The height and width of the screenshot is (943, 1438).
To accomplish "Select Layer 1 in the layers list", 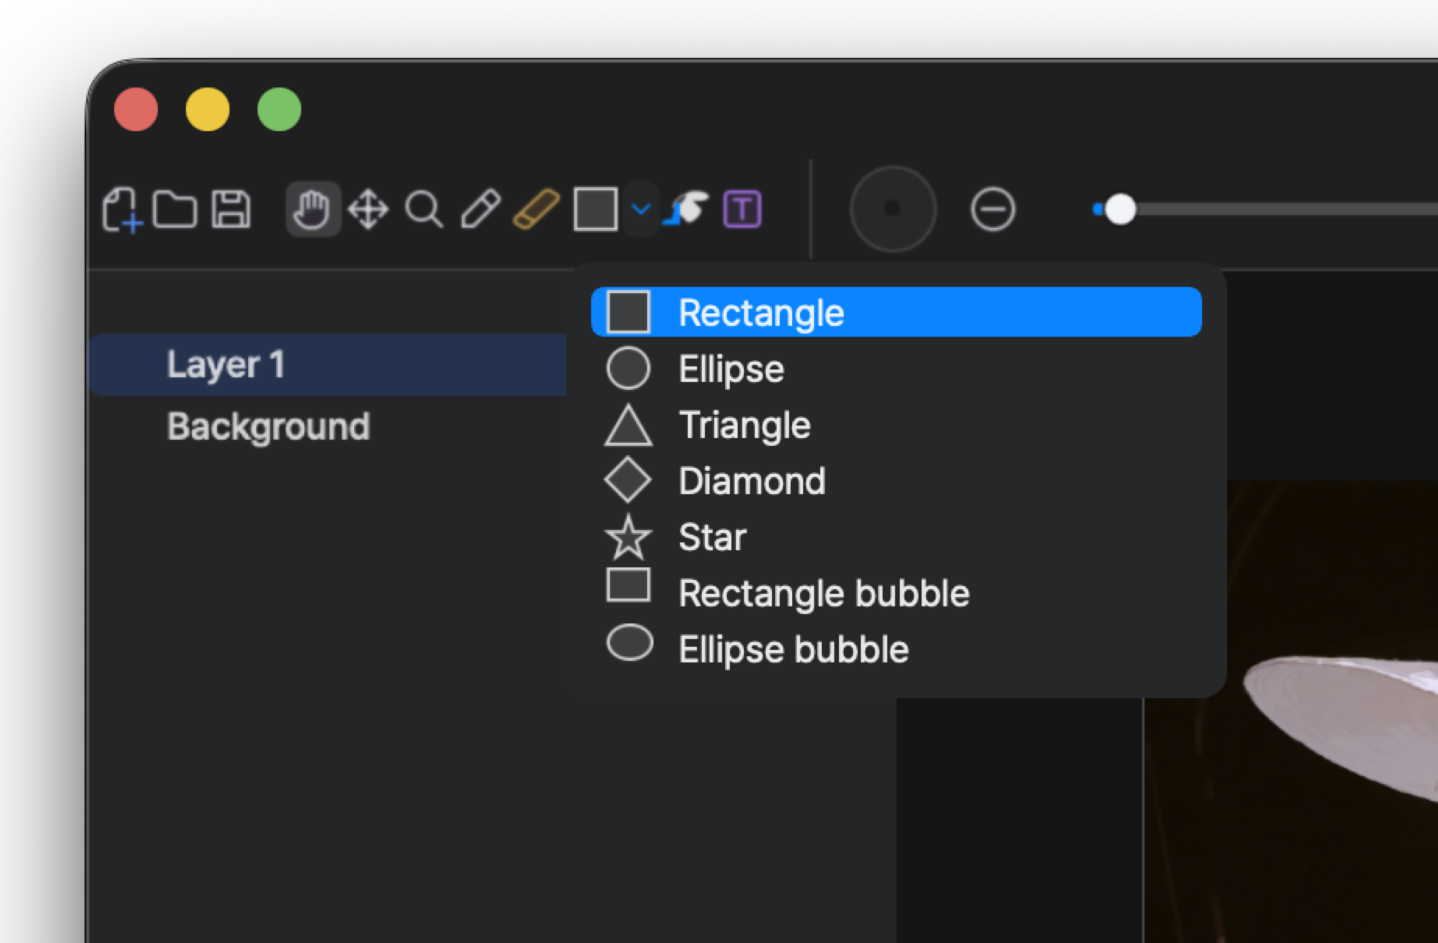I will pyautogui.click(x=328, y=365).
